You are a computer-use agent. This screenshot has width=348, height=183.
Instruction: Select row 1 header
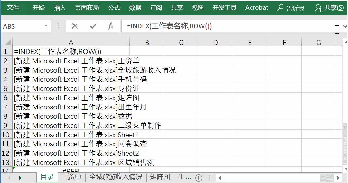(x=6, y=51)
